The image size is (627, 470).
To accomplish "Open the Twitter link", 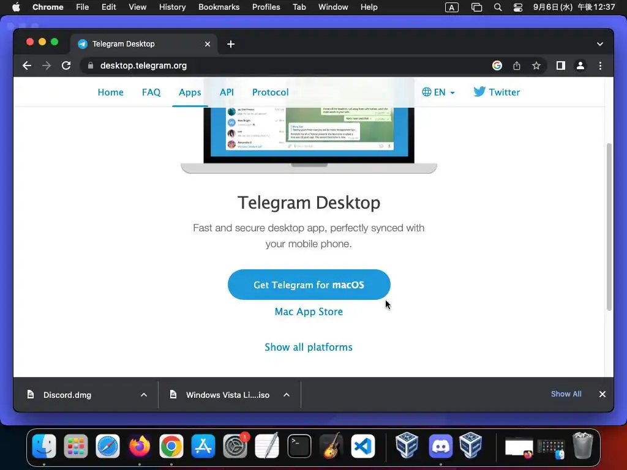I will click(x=497, y=92).
